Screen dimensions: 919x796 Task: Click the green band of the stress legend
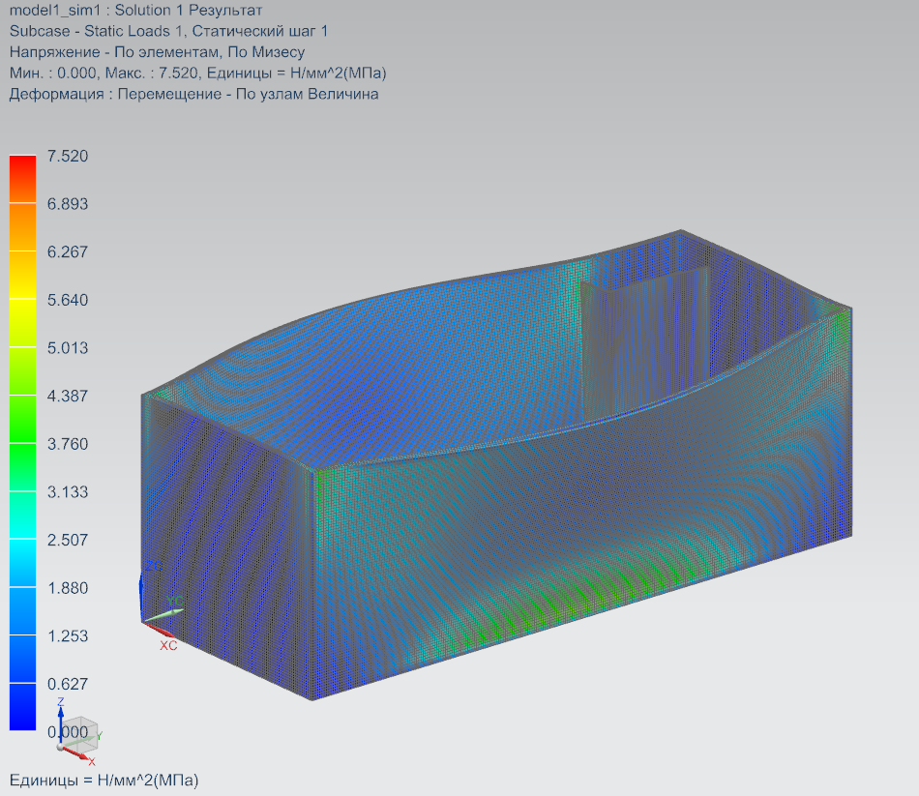coord(22,416)
